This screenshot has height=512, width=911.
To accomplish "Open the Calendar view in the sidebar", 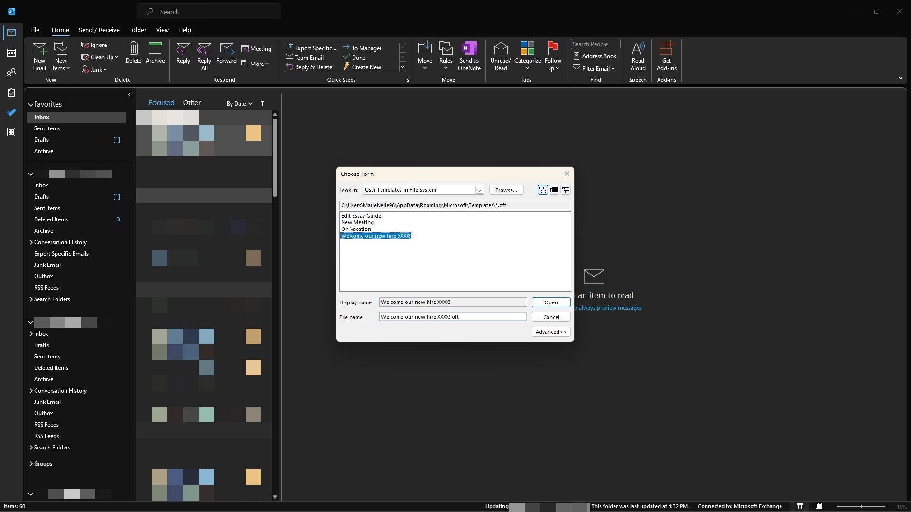I will pyautogui.click(x=11, y=53).
